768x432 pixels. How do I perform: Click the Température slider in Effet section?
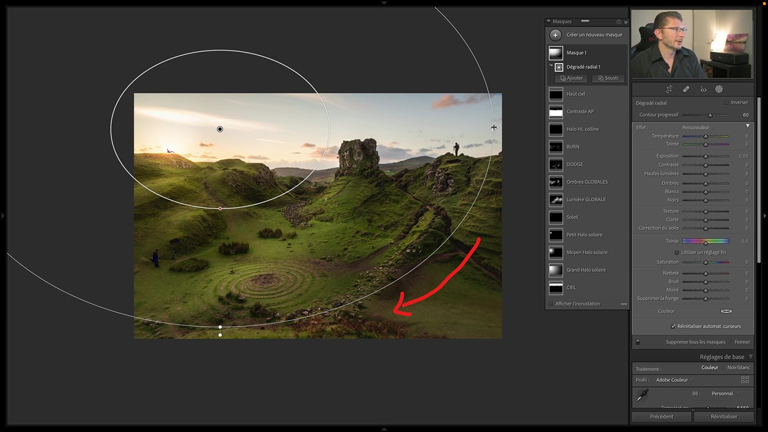[705, 136]
